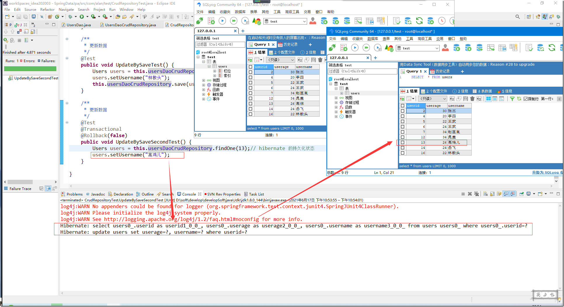Click JUnit green progress bar
The height and width of the screenshot is (307, 564).
click(x=30, y=69)
